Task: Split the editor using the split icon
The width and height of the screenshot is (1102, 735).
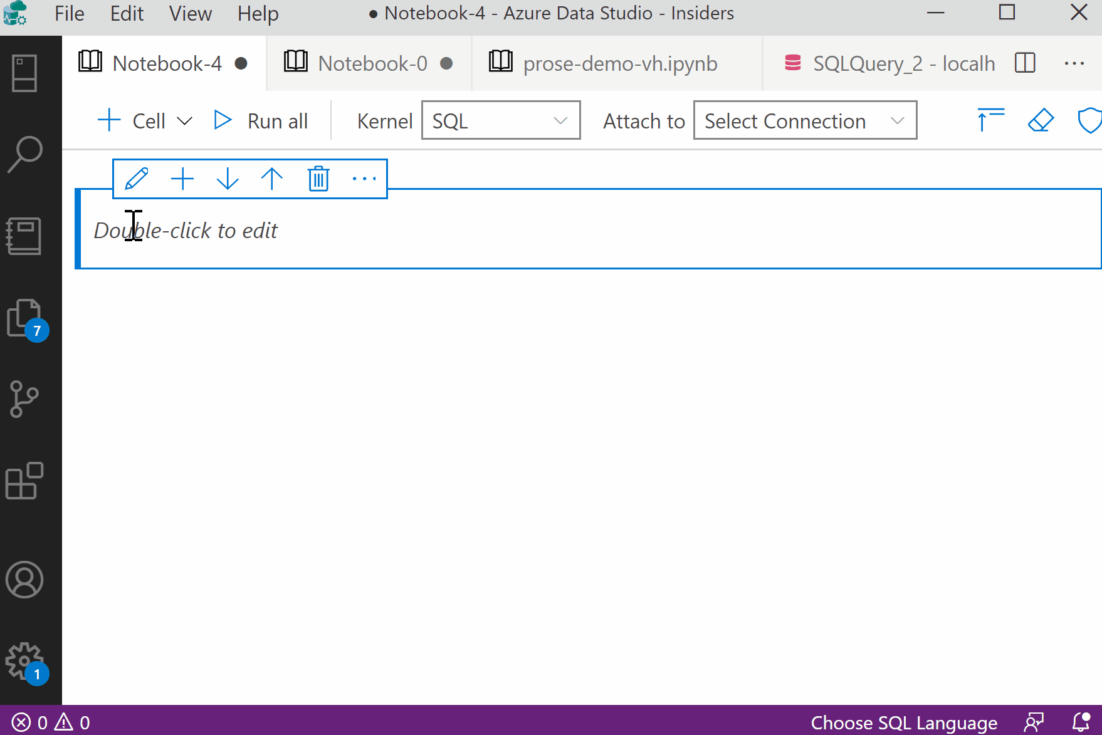Action: pos(1024,63)
